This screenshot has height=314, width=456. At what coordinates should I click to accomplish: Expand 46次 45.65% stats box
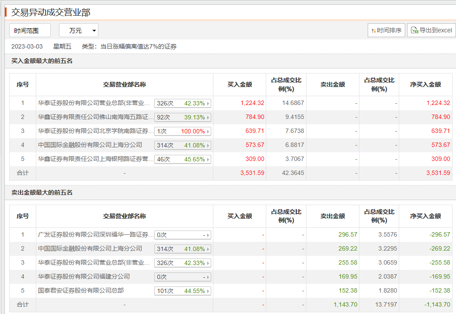[182, 159]
